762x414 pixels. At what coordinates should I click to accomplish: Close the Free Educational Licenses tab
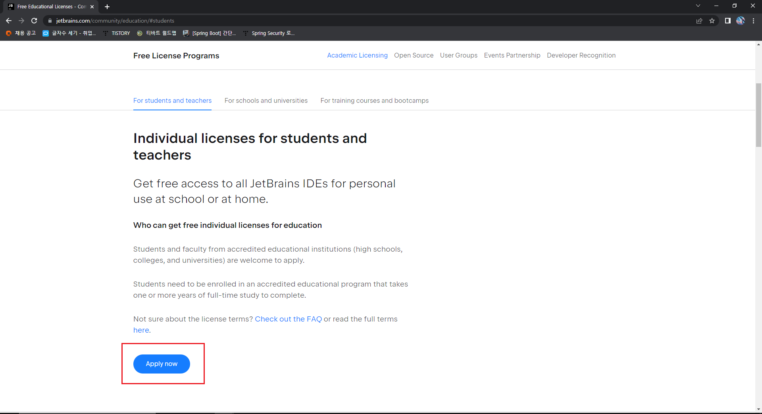(92, 7)
